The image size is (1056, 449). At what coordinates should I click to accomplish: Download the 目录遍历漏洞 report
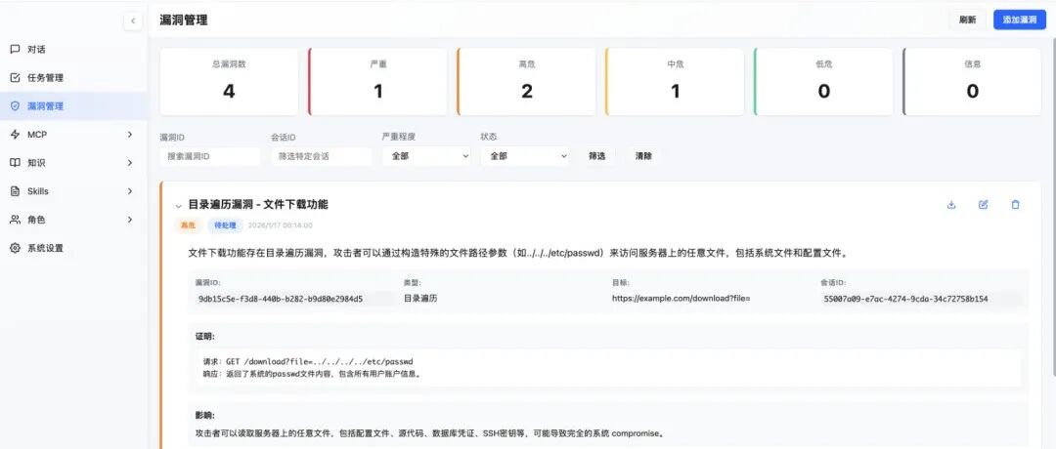tap(951, 205)
